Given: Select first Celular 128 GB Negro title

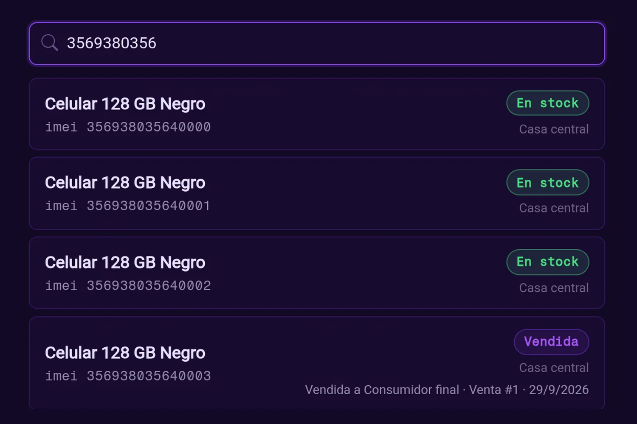Looking at the screenshot, I should (x=125, y=104).
